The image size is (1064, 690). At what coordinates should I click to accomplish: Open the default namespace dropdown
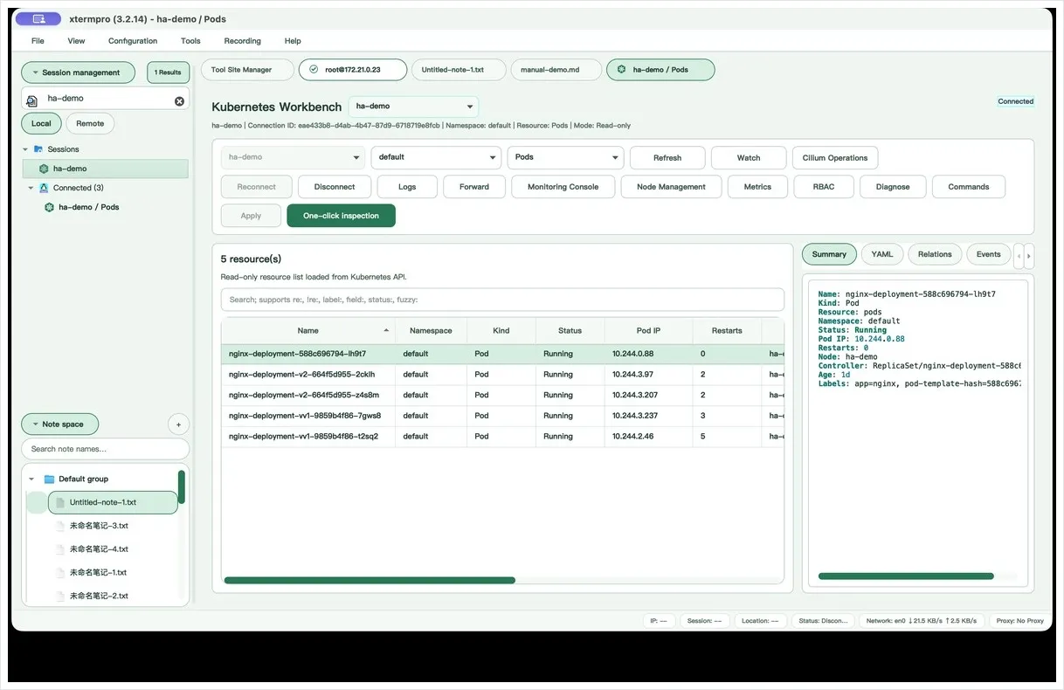[436, 157]
